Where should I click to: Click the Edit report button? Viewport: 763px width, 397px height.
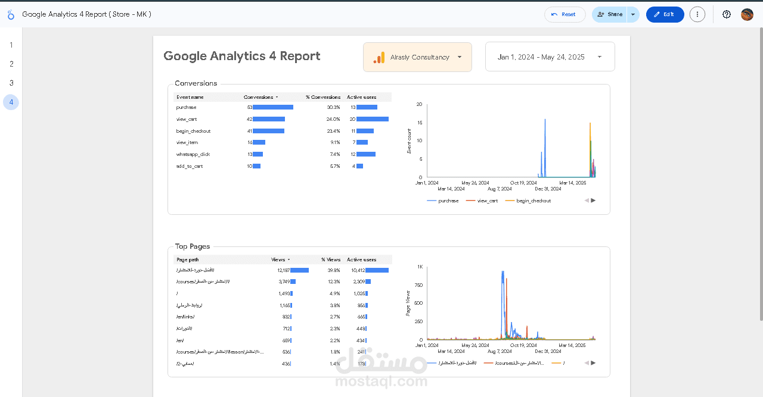[x=665, y=14]
